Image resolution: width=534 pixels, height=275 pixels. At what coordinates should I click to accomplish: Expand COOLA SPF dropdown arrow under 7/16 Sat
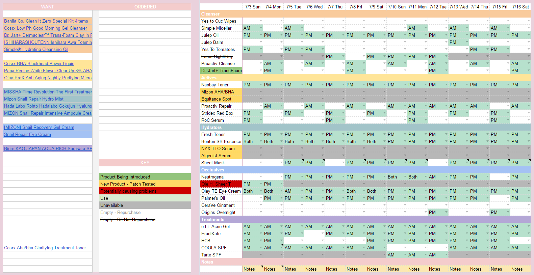(x=529, y=248)
